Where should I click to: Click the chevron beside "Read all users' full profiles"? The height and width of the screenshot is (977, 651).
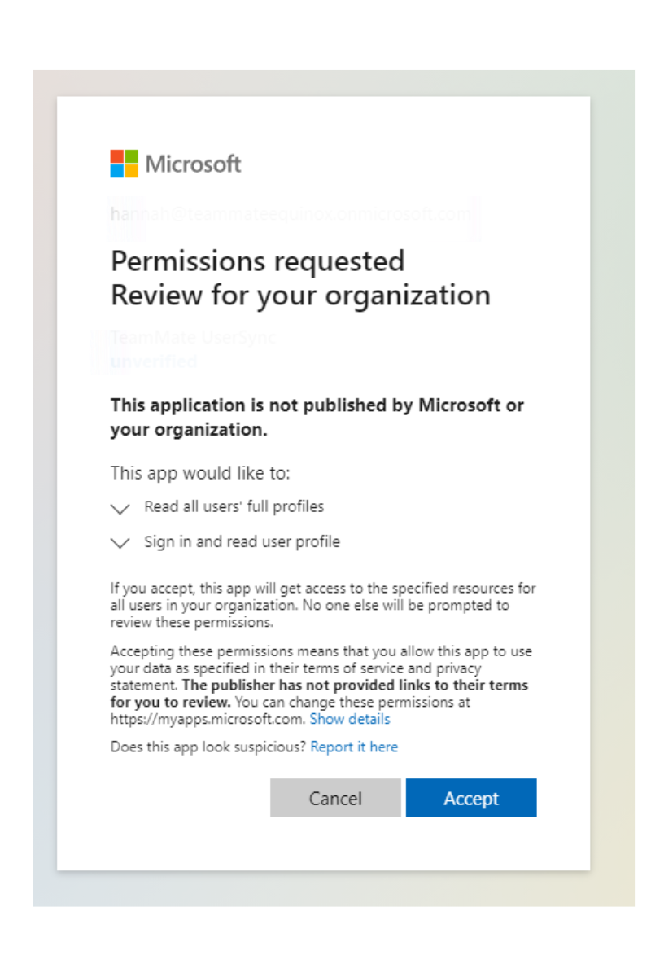point(120,508)
